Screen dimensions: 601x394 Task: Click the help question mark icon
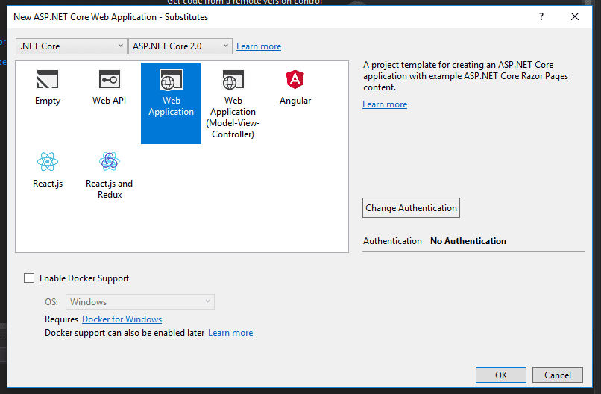(x=541, y=16)
